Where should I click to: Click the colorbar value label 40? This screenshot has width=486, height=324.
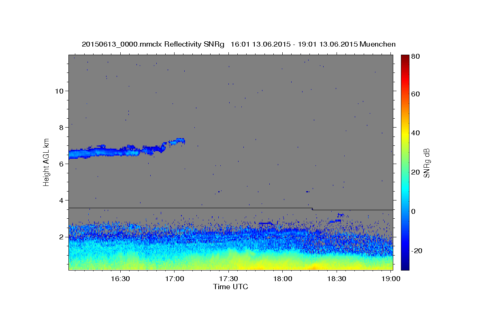point(416,133)
